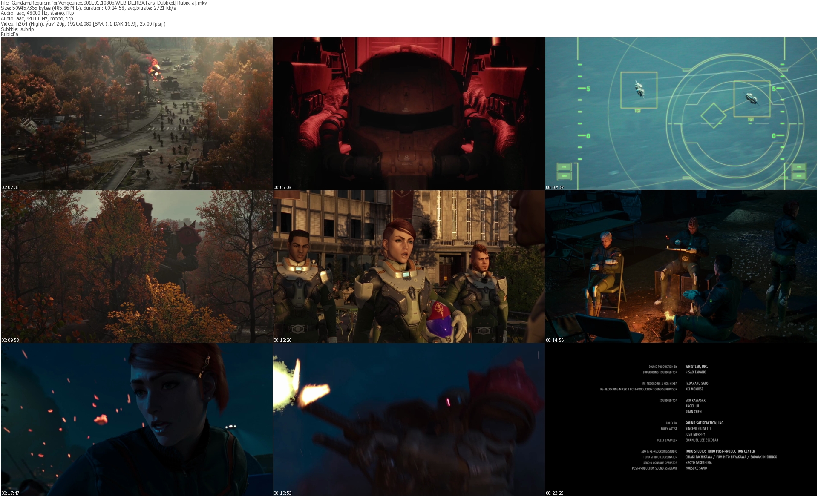Click the file size and duration line

click(x=88, y=8)
